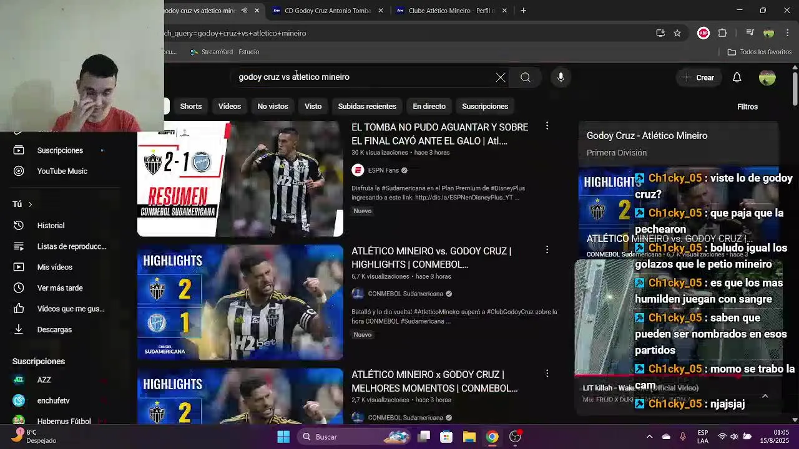Select the Subidas recientes chip

367,107
